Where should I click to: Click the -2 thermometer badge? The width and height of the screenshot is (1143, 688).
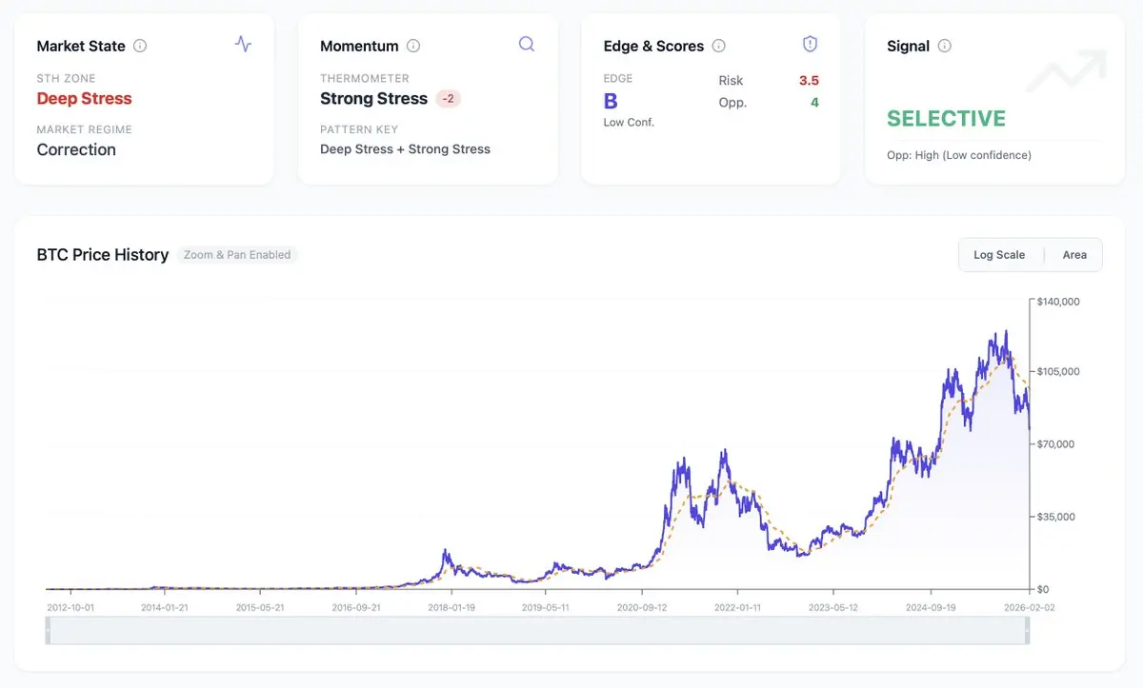(x=448, y=99)
